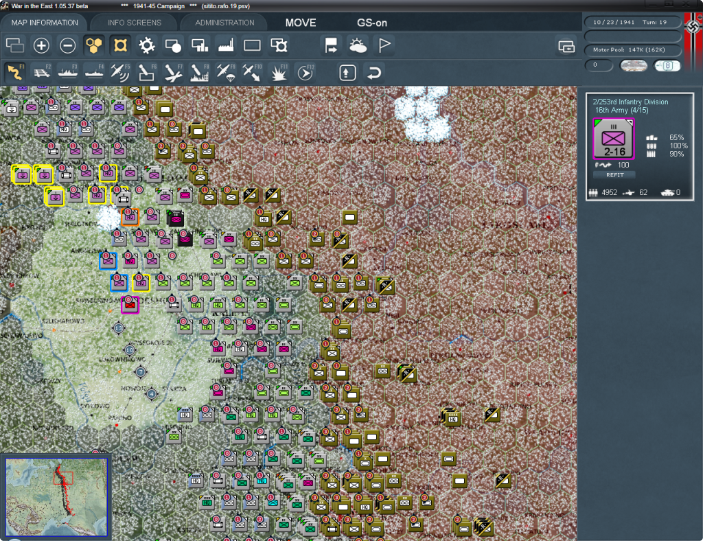The width and height of the screenshot is (703, 541).
Task: Open the MAP INFORMATION tab
Action: point(45,23)
